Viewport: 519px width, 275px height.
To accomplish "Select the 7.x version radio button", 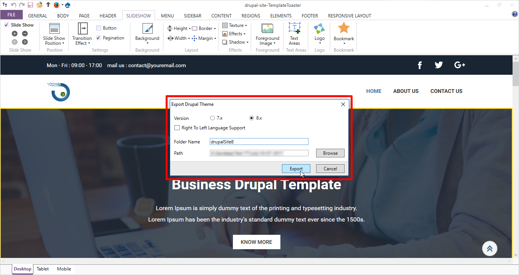I will (x=212, y=118).
